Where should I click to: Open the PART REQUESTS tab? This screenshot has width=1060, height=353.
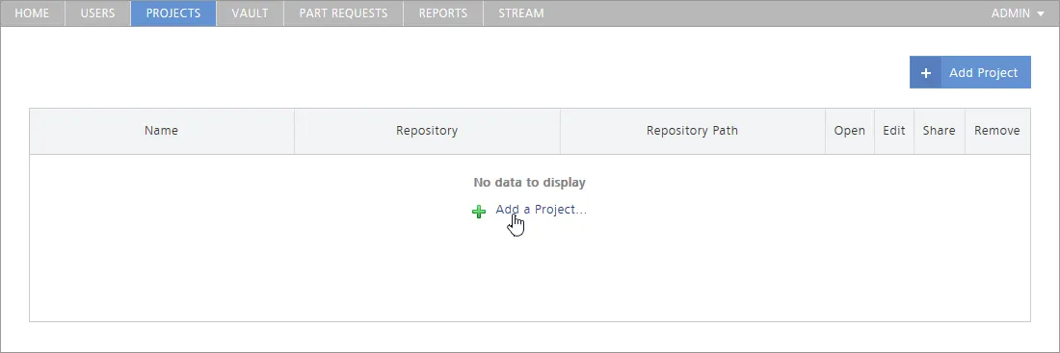point(343,13)
